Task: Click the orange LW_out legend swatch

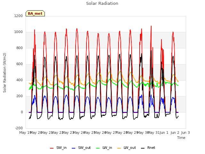Action: click(x=119, y=148)
